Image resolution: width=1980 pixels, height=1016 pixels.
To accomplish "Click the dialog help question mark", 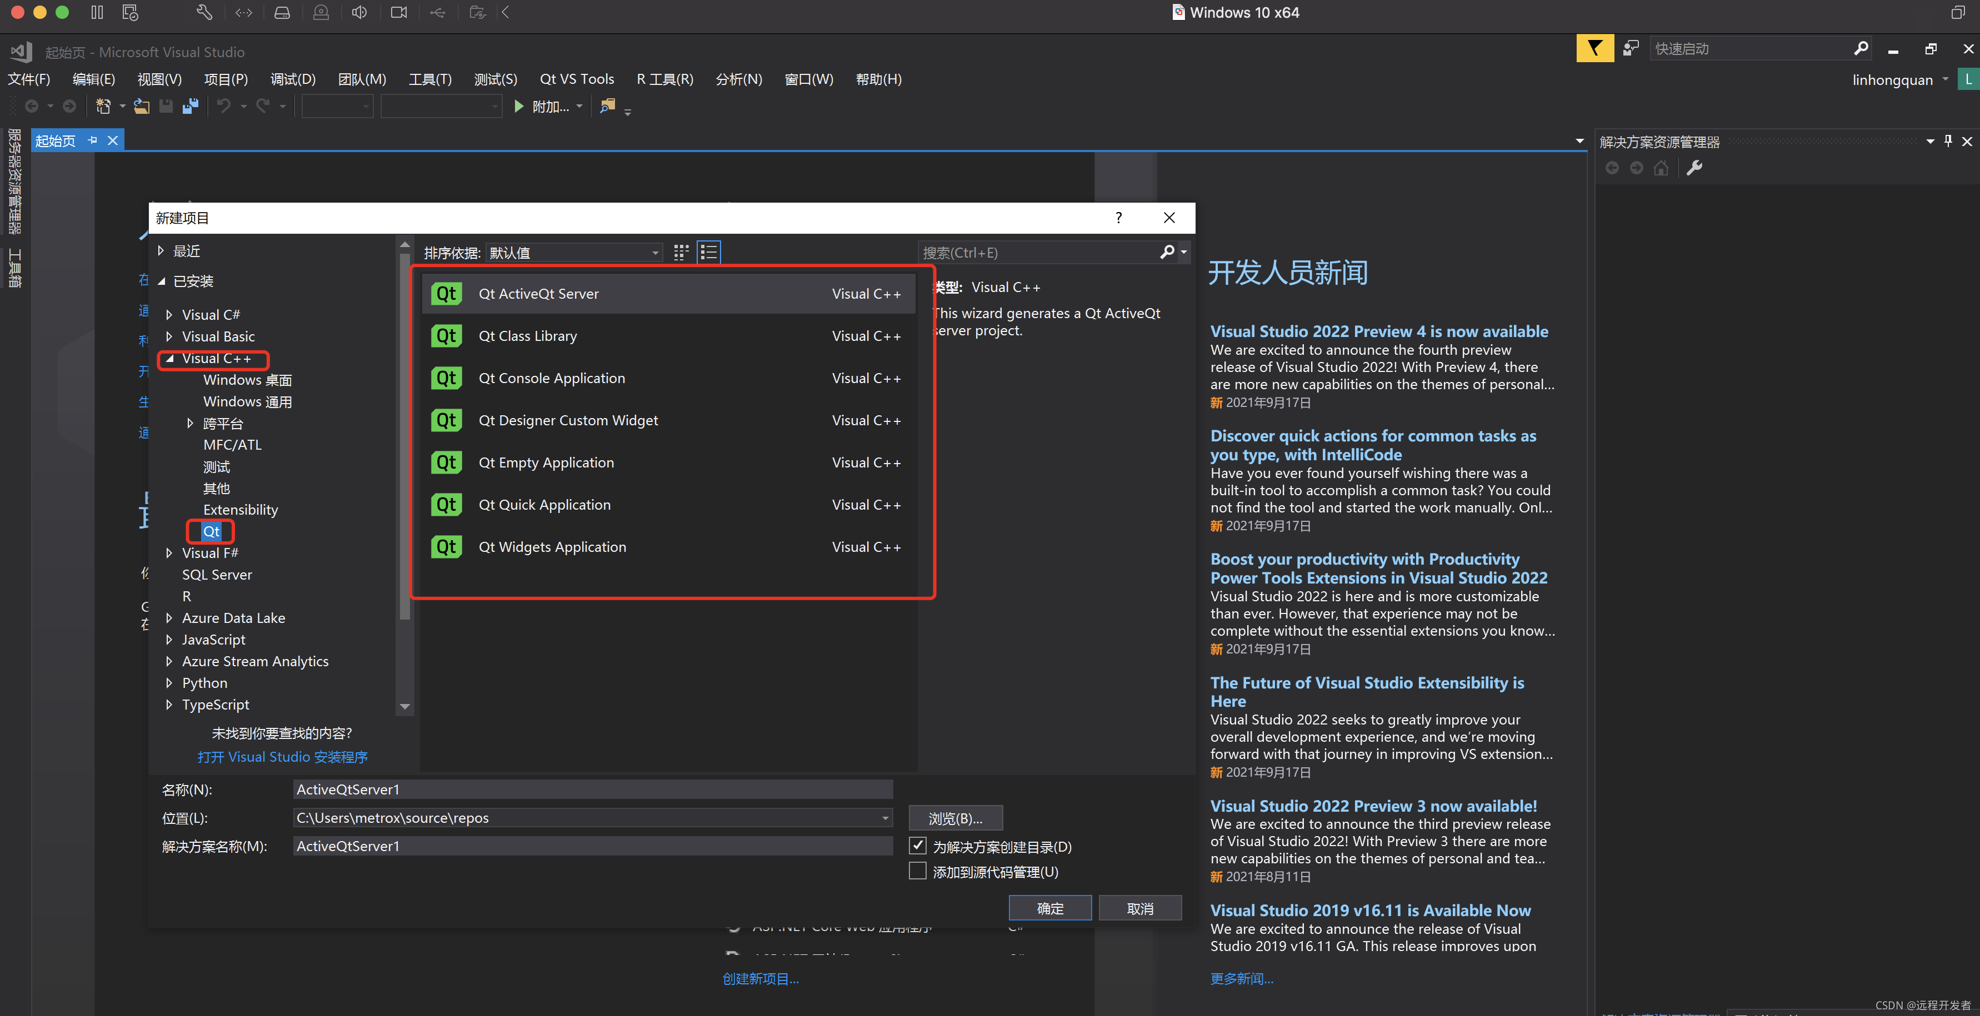I will 1118,217.
